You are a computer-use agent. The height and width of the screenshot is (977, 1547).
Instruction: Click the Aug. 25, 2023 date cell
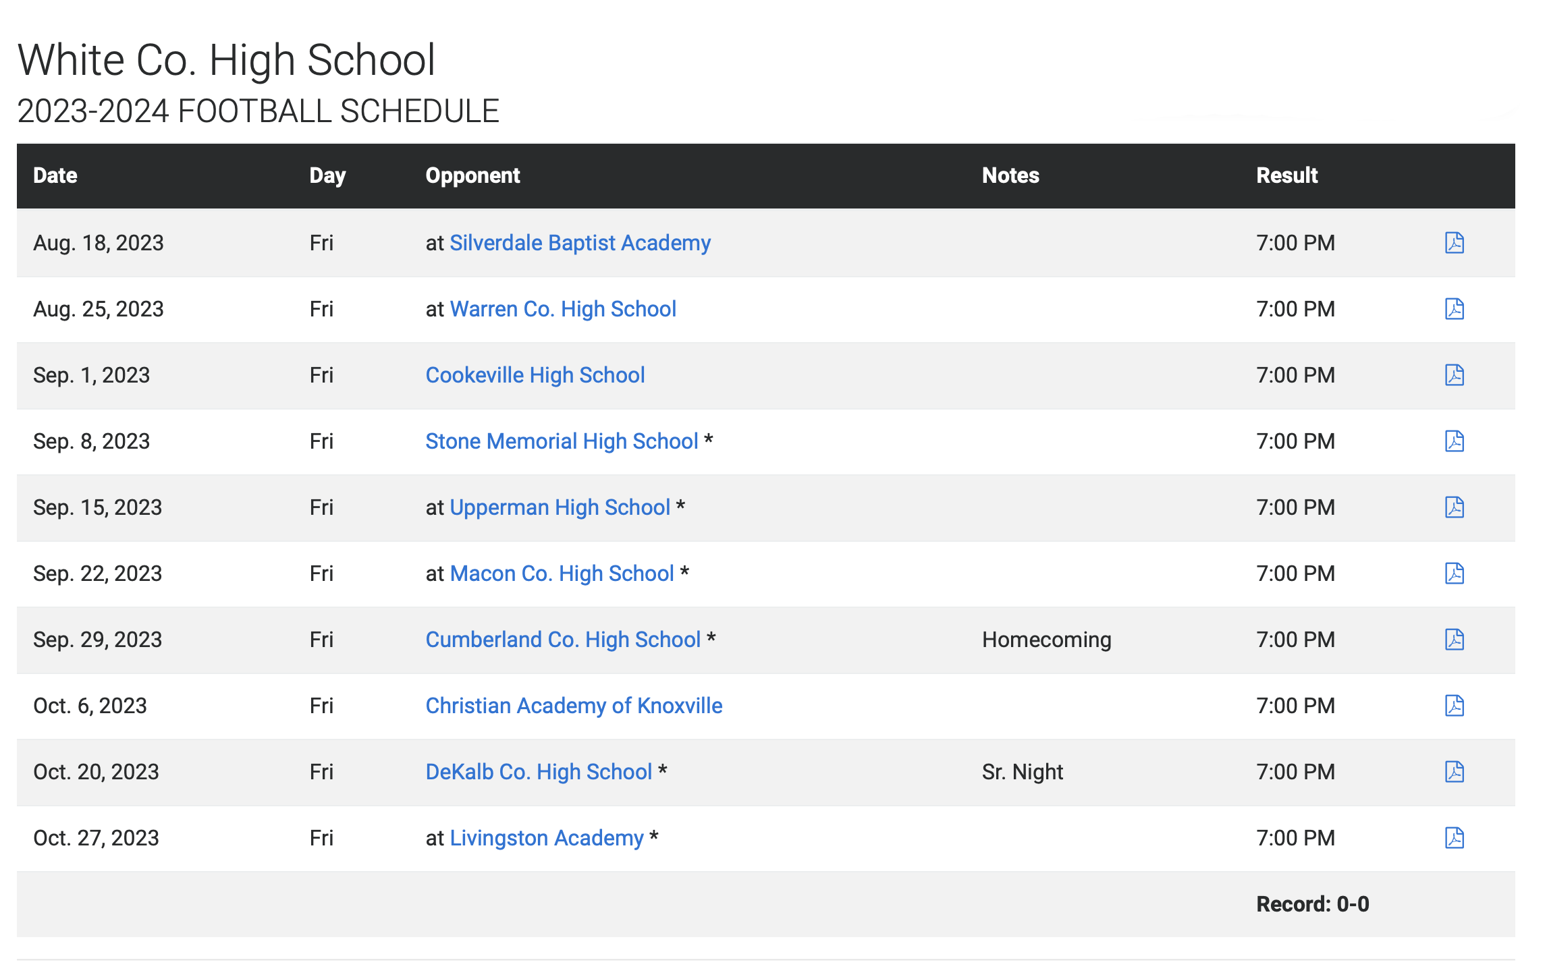coord(99,309)
